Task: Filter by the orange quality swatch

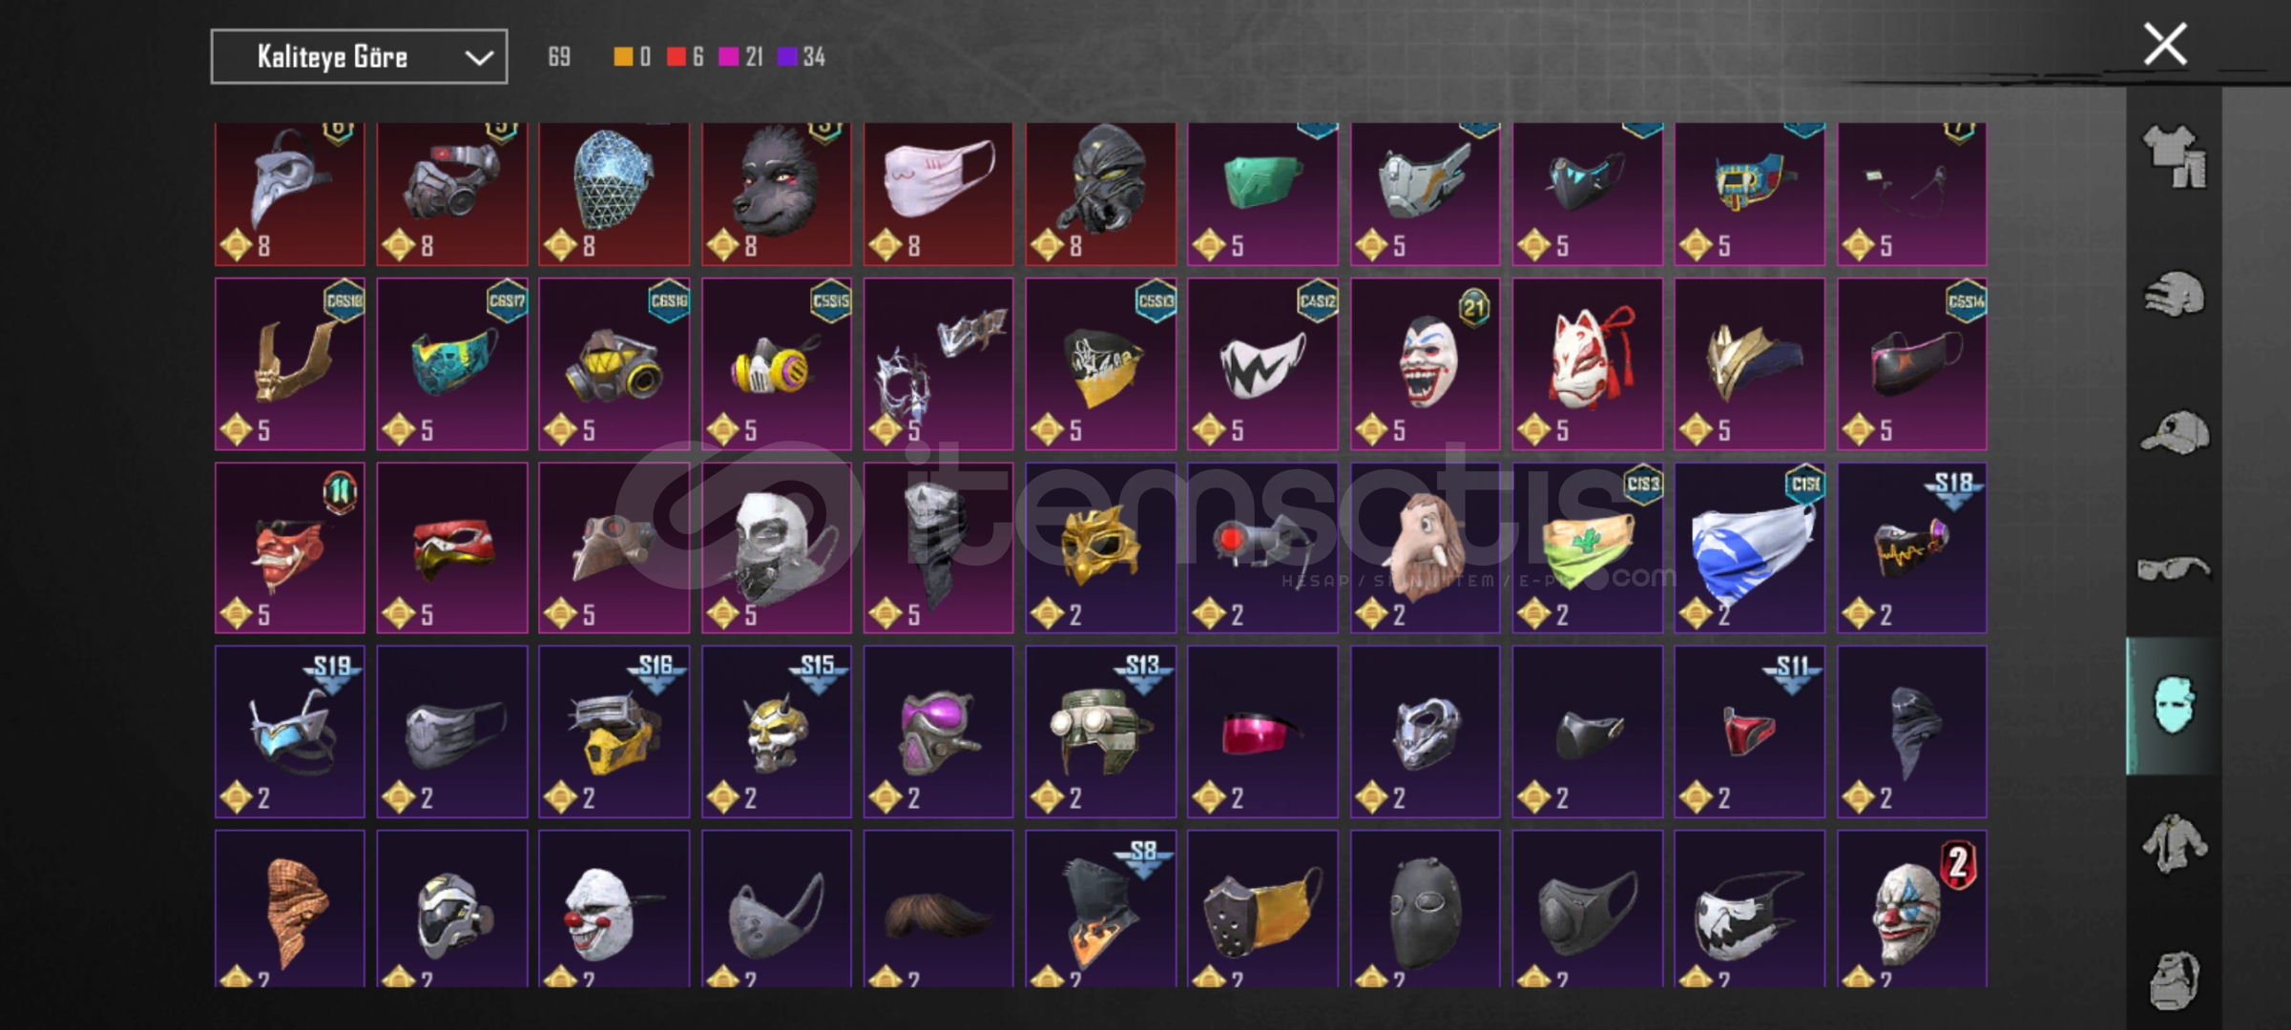Action: click(623, 57)
